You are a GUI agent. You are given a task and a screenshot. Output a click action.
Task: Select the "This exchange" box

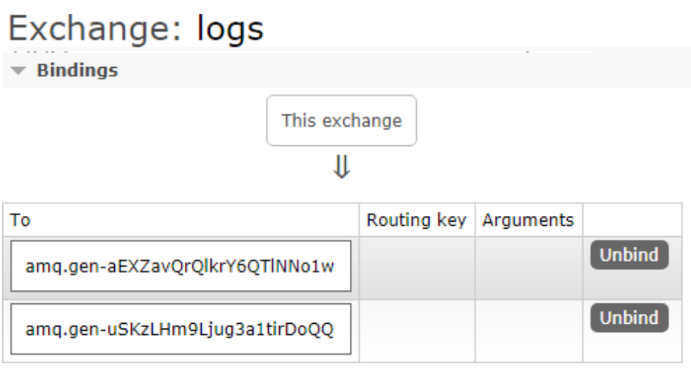pos(341,121)
